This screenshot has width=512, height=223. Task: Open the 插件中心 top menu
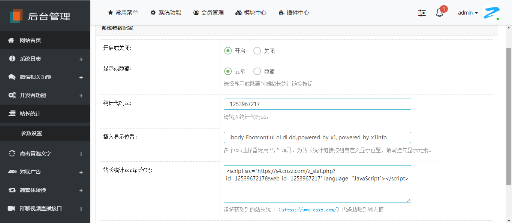pyautogui.click(x=294, y=13)
